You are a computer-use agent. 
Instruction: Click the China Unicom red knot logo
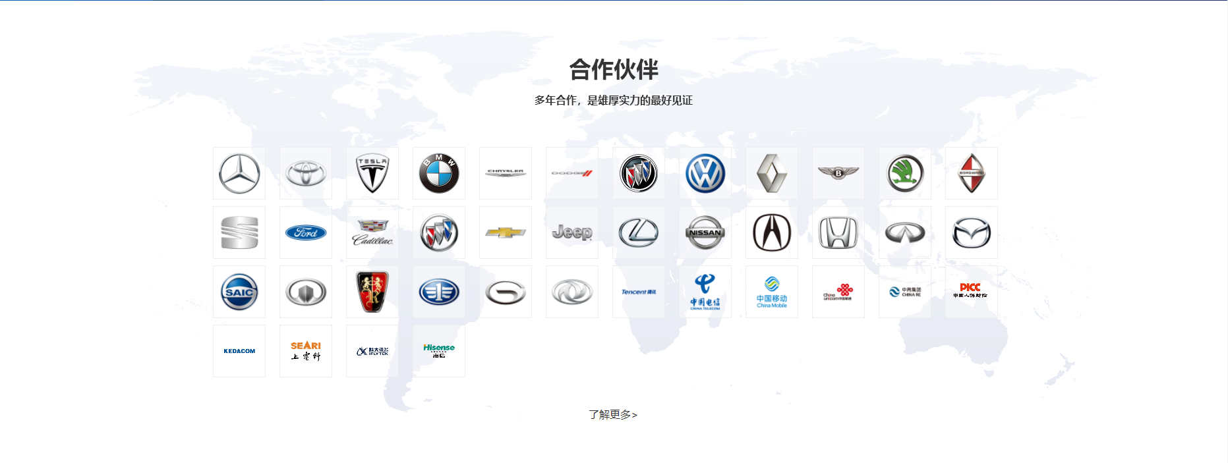coord(838,292)
